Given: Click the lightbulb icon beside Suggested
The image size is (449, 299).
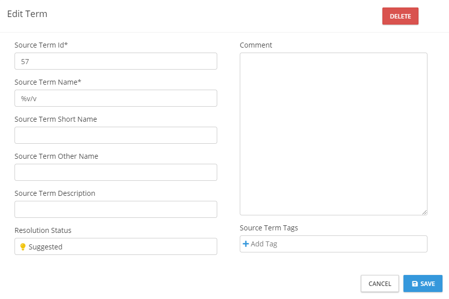Looking at the screenshot, I should pos(23,247).
